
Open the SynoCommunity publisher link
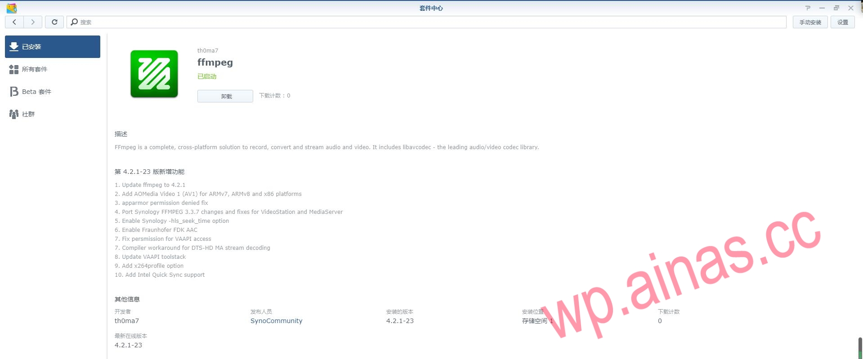276,321
